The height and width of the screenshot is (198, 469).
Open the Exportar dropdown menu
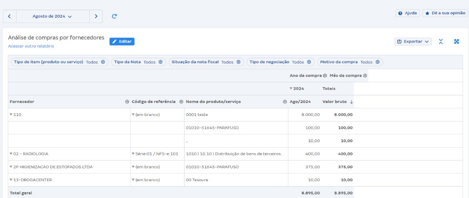click(413, 41)
